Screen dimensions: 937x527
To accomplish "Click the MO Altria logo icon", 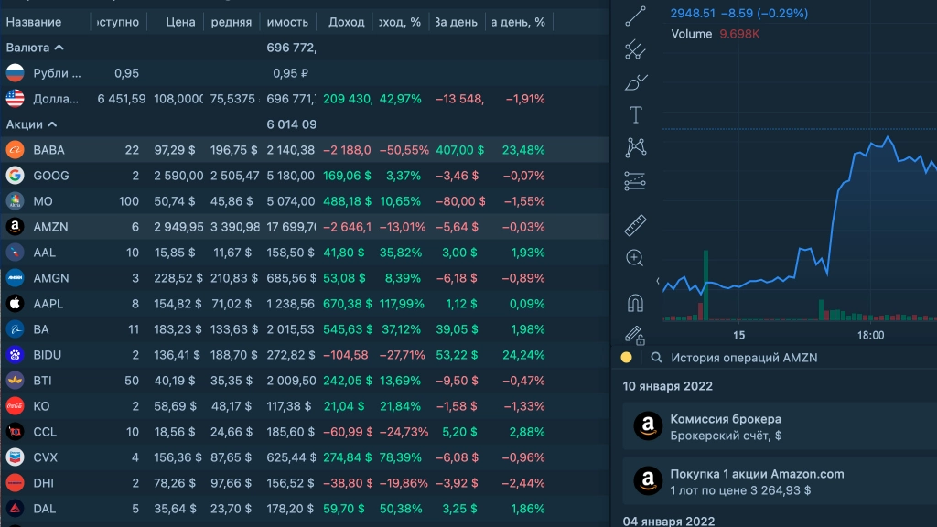I will [x=15, y=201].
